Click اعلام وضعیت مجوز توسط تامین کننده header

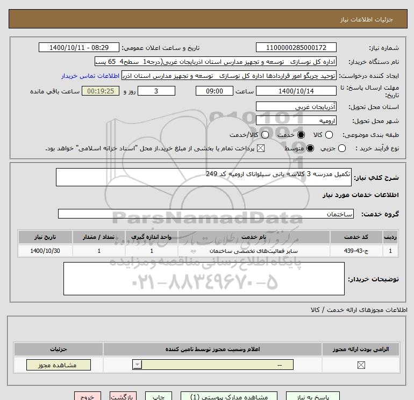point(212,349)
